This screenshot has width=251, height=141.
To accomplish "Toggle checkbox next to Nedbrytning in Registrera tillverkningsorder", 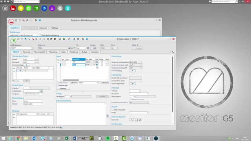I will [x=40, y=35].
